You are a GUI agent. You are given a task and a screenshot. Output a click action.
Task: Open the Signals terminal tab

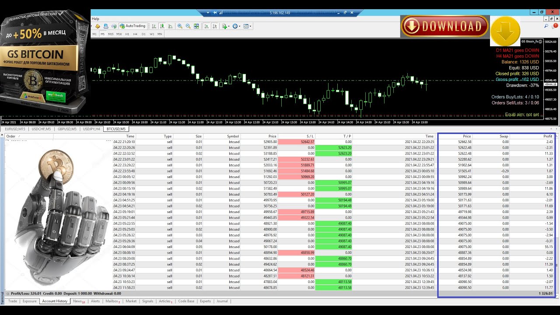[148, 301]
